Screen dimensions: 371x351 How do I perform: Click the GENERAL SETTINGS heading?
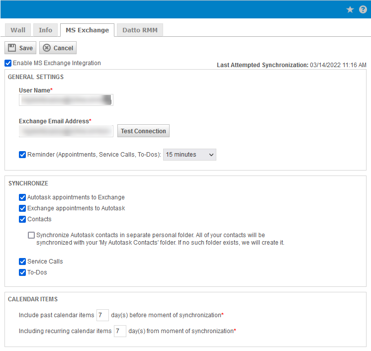[36, 77]
